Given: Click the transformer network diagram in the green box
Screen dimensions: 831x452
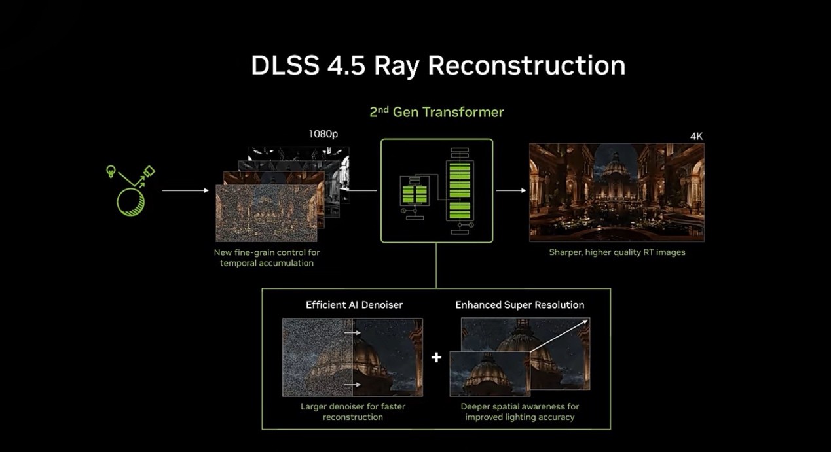Looking at the screenshot, I should coord(436,190).
